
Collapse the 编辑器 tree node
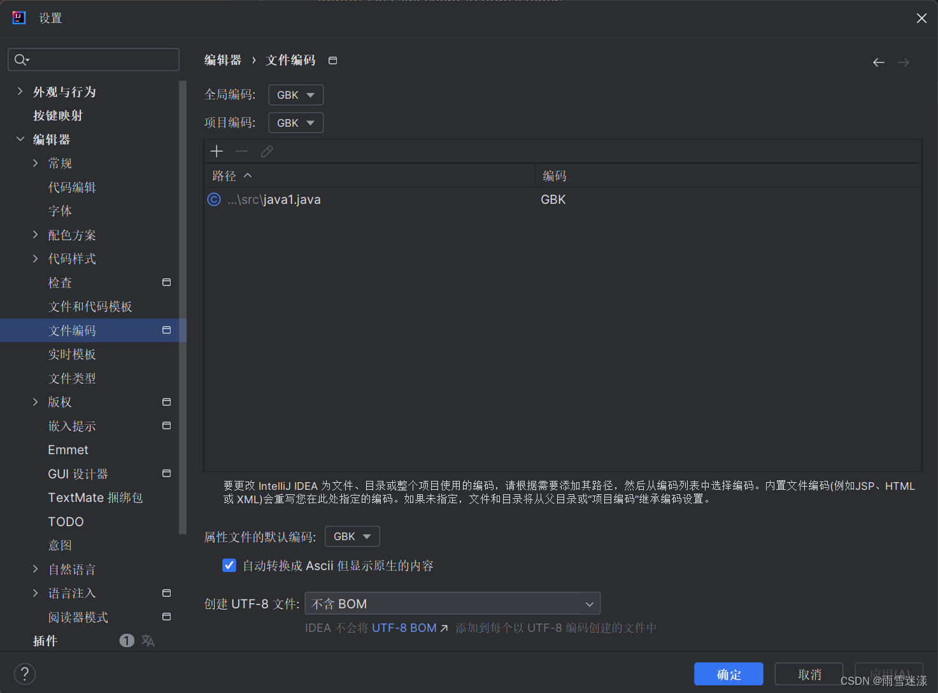coord(20,139)
